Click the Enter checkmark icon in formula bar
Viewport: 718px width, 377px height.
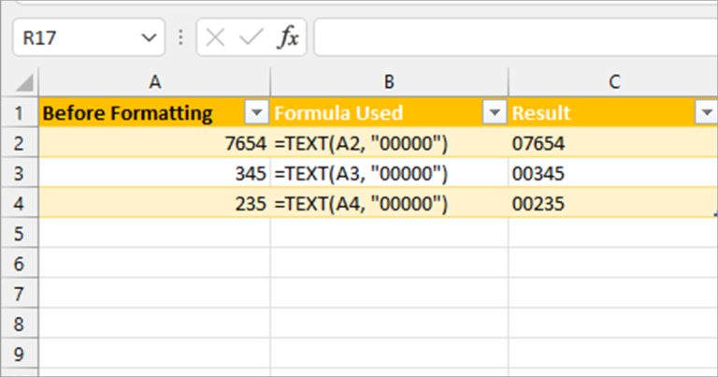tap(251, 37)
